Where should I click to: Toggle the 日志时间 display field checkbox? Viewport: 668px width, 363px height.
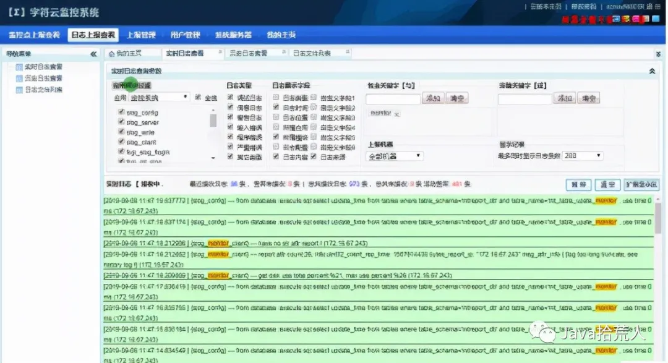click(x=276, y=108)
